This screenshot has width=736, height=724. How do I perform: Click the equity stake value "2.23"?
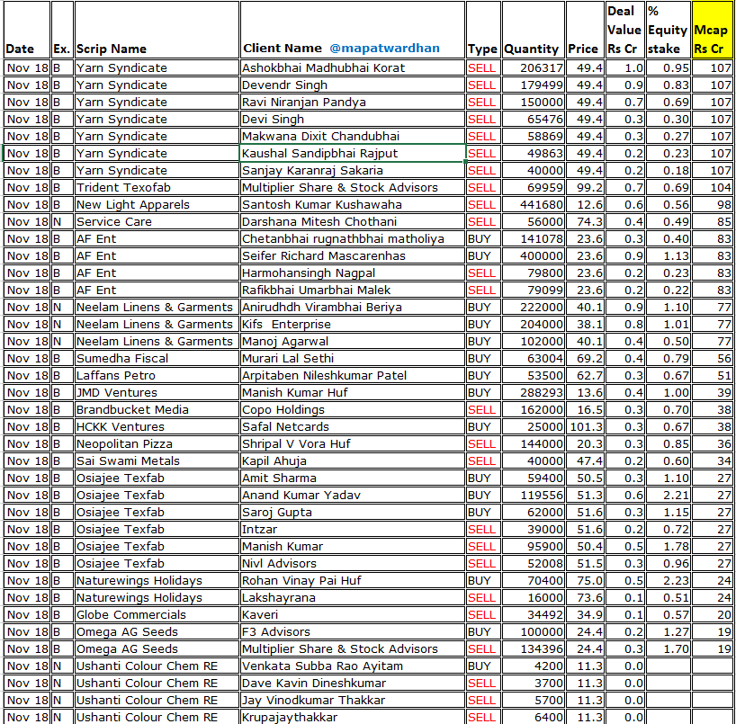click(x=669, y=580)
